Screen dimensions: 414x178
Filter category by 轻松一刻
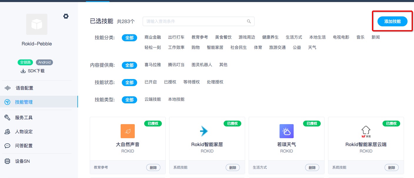(153, 47)
